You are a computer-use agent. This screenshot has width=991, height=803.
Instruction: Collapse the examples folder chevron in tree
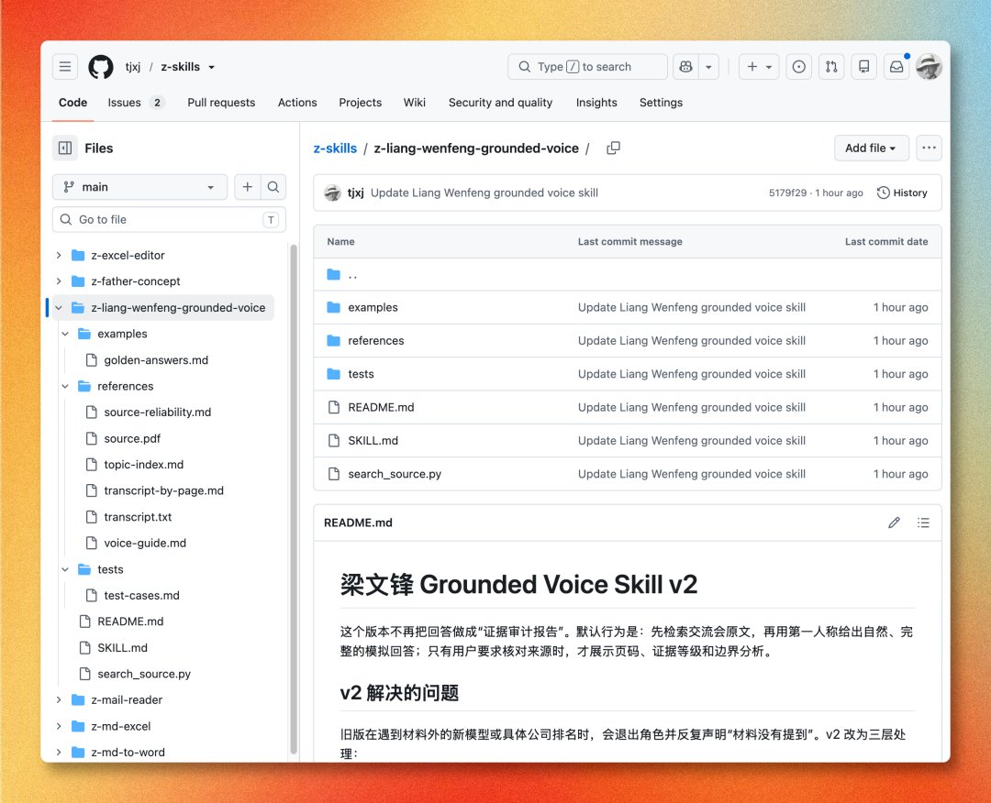(x=65, y=334)
